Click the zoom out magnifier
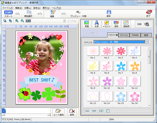Image resolution: width=157 pixels, height=123 pixels. pyautogui.click(x=22, y=21)
